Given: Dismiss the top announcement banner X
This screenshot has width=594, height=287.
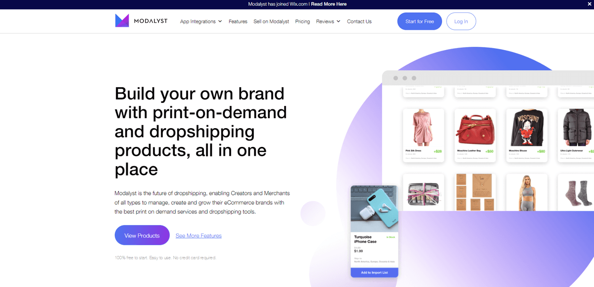Looking at the screenshot, I should [589, 4].
